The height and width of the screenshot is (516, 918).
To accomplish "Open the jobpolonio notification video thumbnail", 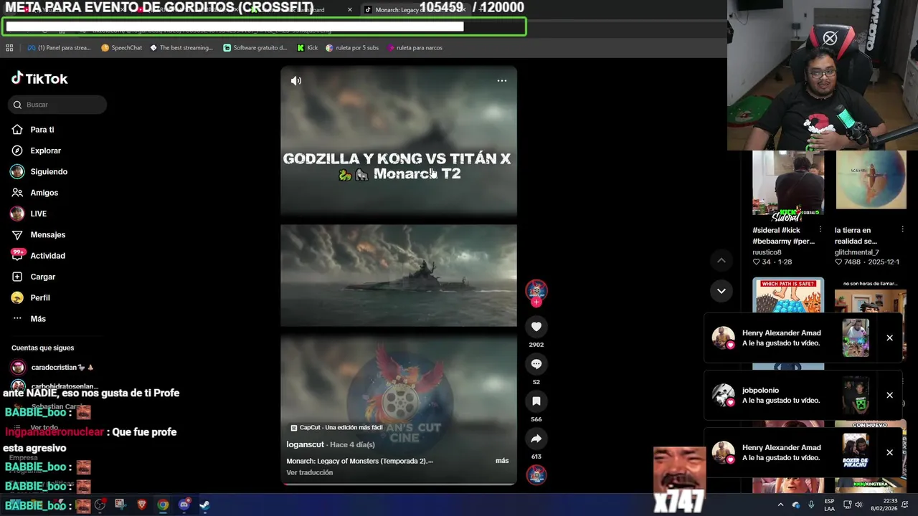I will pyautogui.click(x=856, y=395).
